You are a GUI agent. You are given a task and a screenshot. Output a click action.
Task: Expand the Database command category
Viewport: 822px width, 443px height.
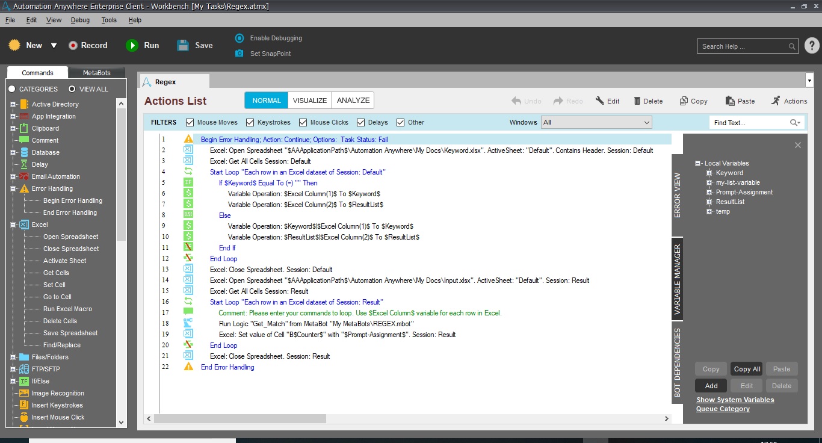click(13, 152)
